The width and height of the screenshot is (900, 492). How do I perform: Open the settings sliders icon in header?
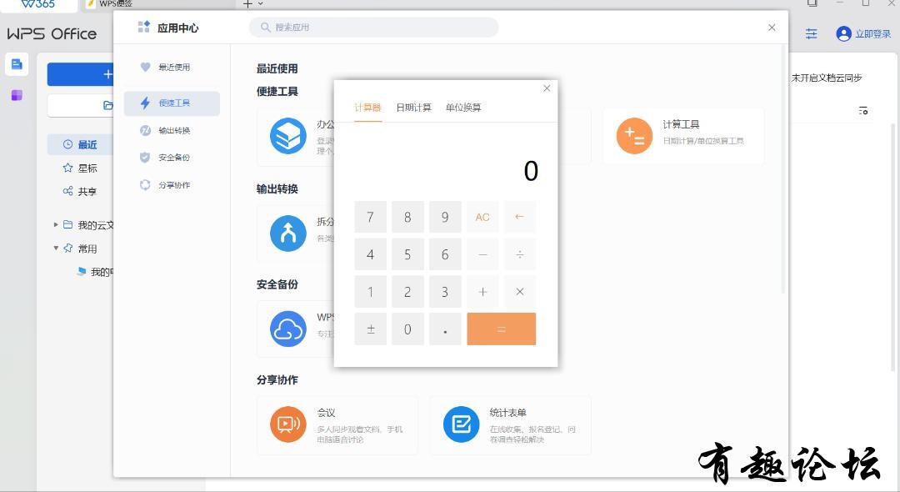pyautogui.click(x=811, y=34)
